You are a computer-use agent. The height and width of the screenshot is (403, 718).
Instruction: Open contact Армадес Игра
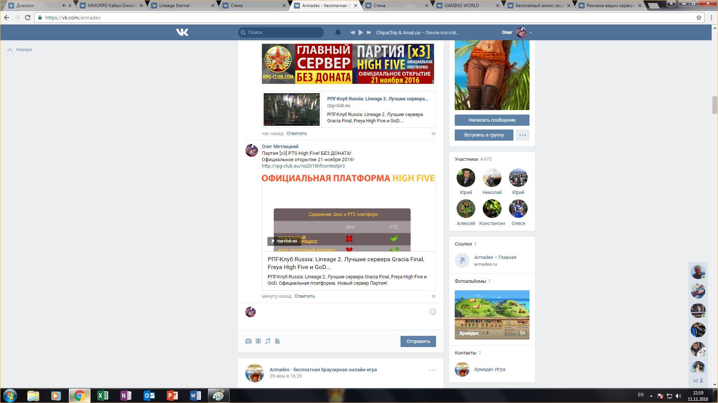[x=490, y=369]
